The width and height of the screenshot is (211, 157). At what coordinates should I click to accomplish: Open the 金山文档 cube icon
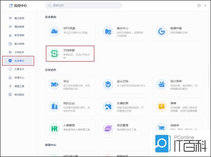(x=108, y=84)
